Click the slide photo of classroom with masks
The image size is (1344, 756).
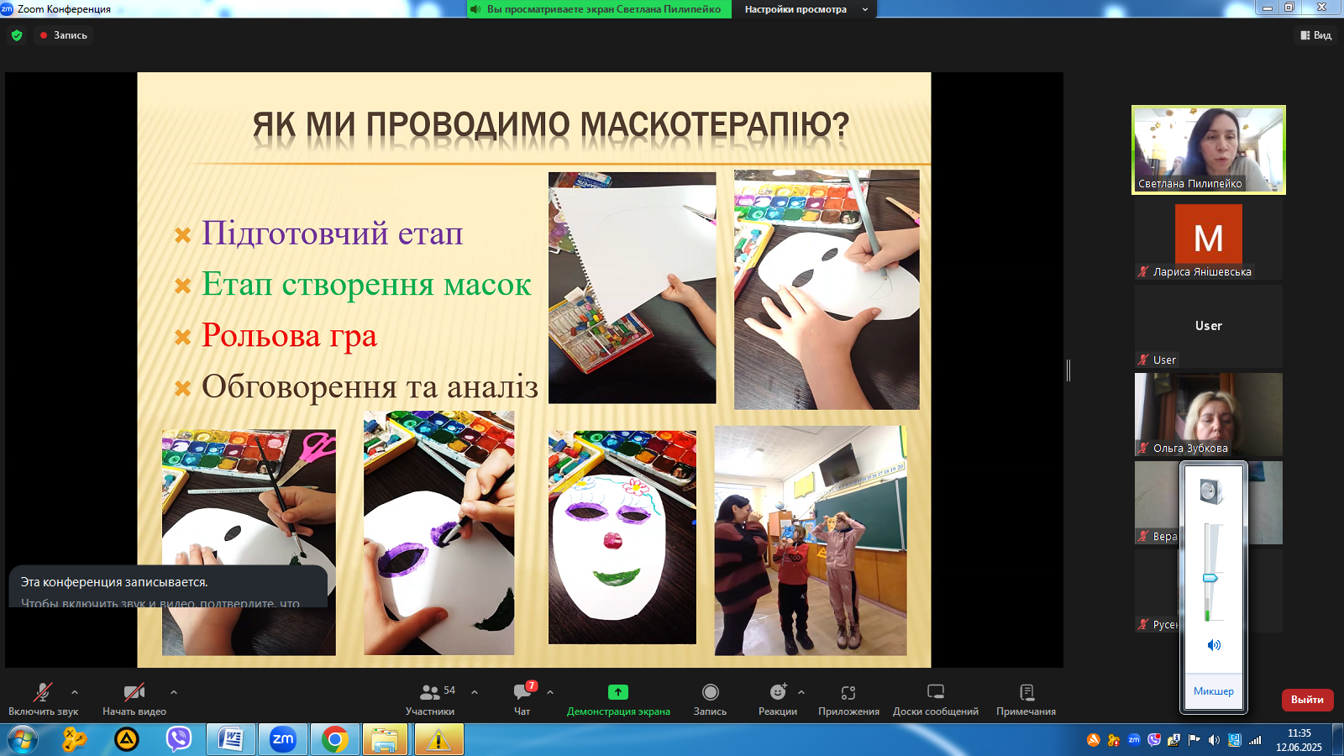click(811, 540)
